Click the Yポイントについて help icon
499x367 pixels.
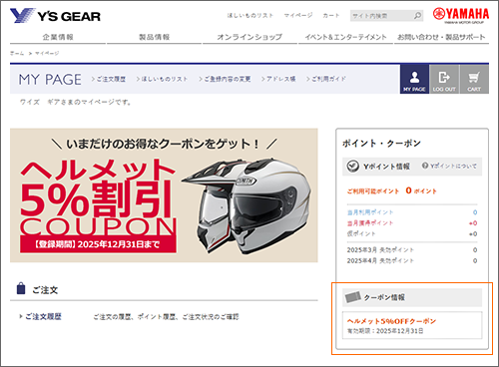pyautogui.click(x=425, y=166)
